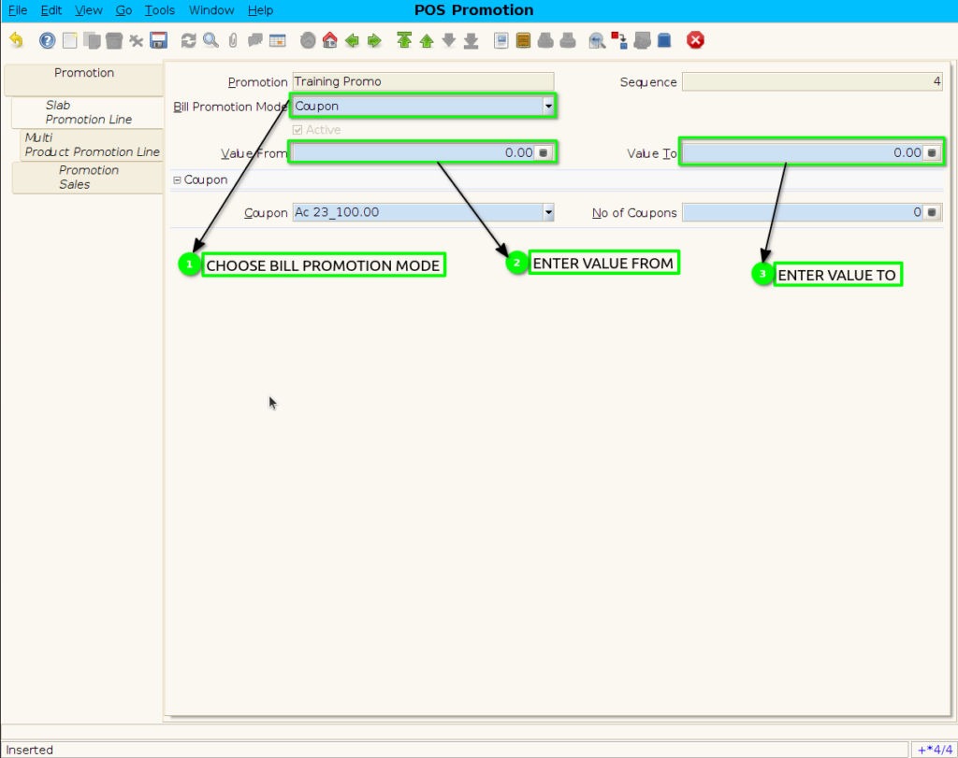Click the Check Requests icon
This screenshot has width=958, height=758.
click(642, 40)
